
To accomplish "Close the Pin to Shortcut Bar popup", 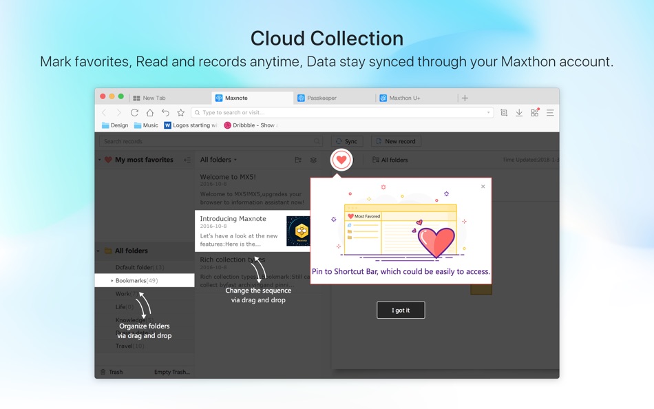I will click(483, 187).
